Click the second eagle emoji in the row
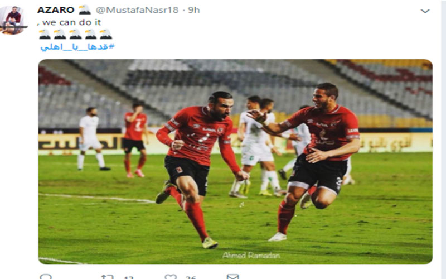This screenshot has height=279, width=446. pos(60,34)
